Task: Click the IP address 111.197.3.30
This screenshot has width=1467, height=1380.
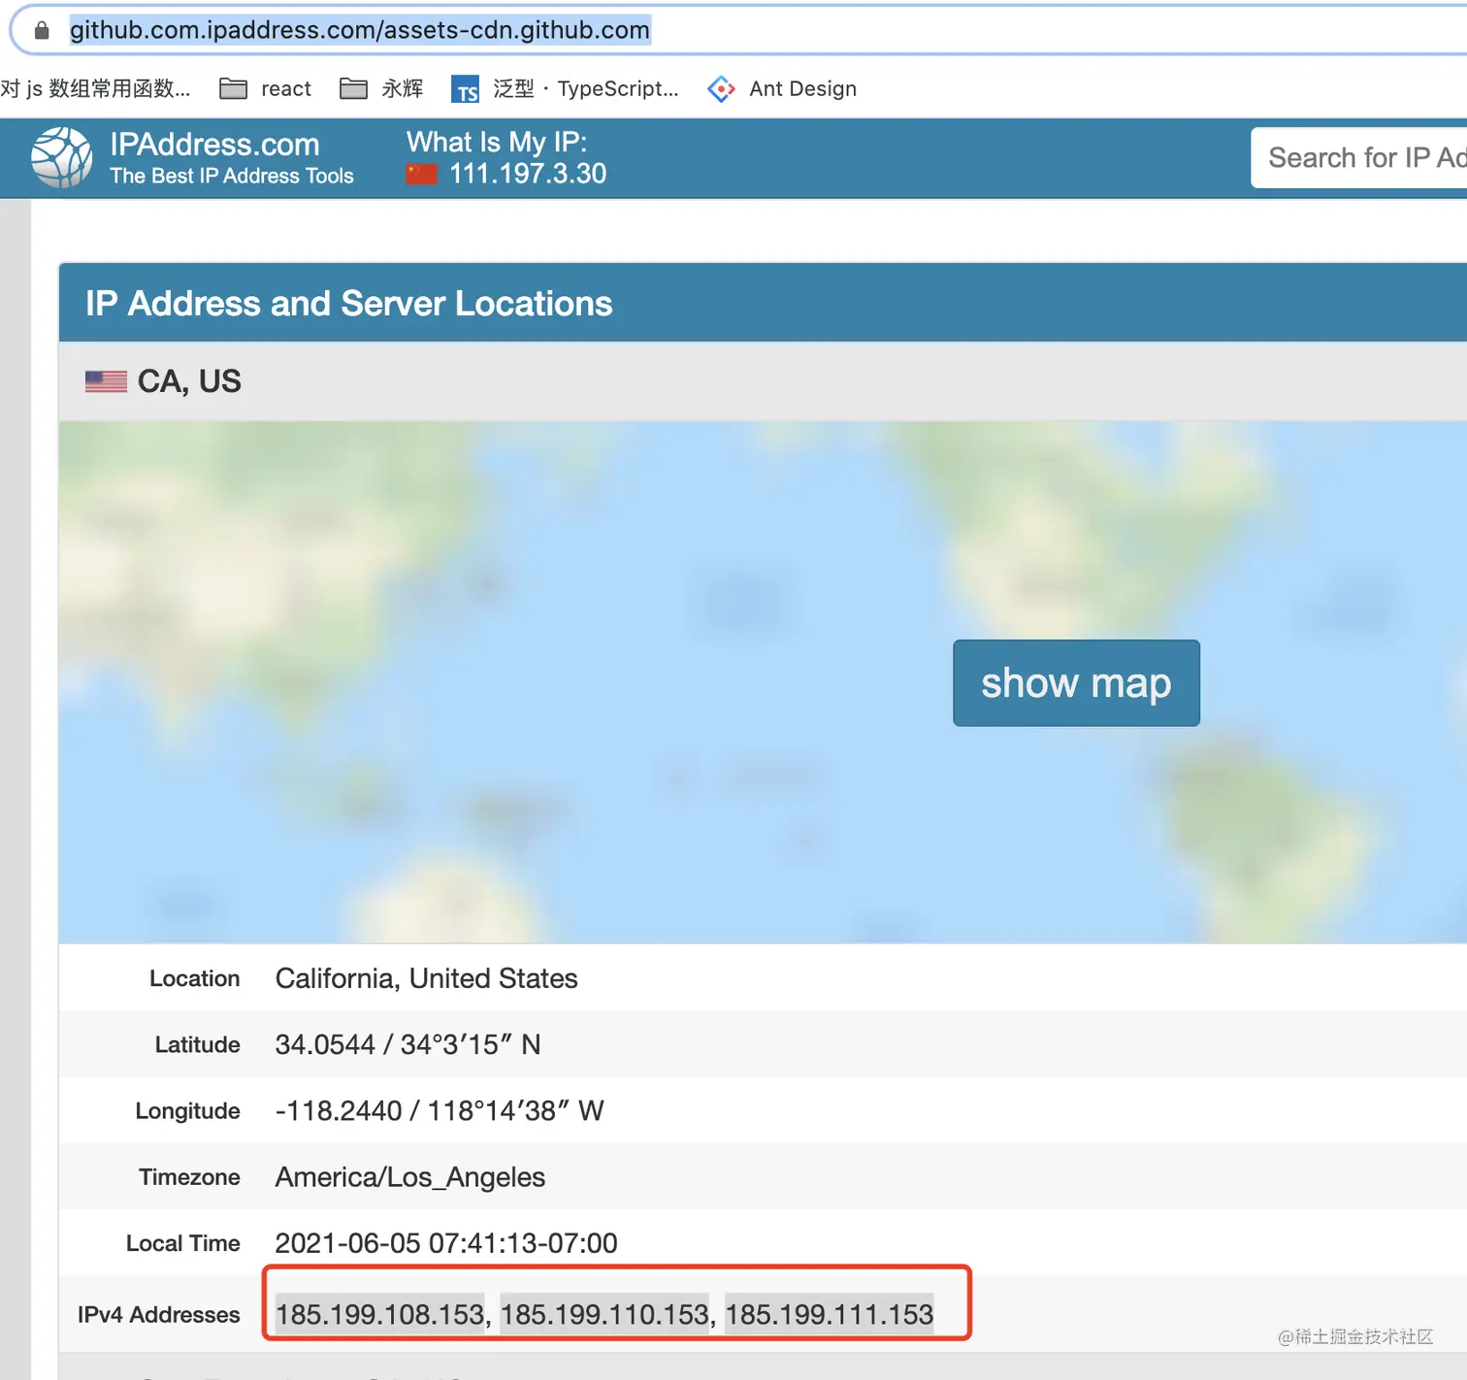Action: coord(528,174)
